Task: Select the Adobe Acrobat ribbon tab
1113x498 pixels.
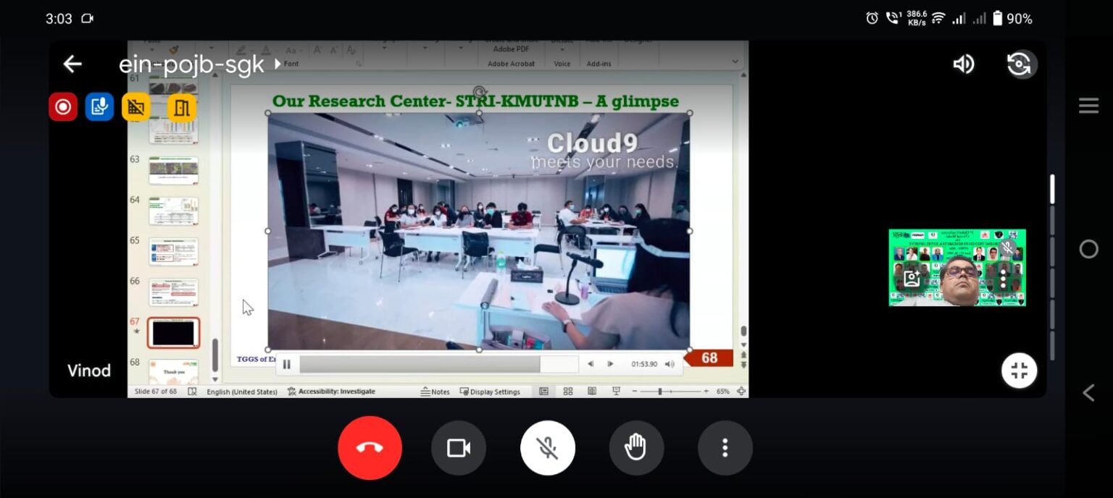Action: tap(511, 62)
